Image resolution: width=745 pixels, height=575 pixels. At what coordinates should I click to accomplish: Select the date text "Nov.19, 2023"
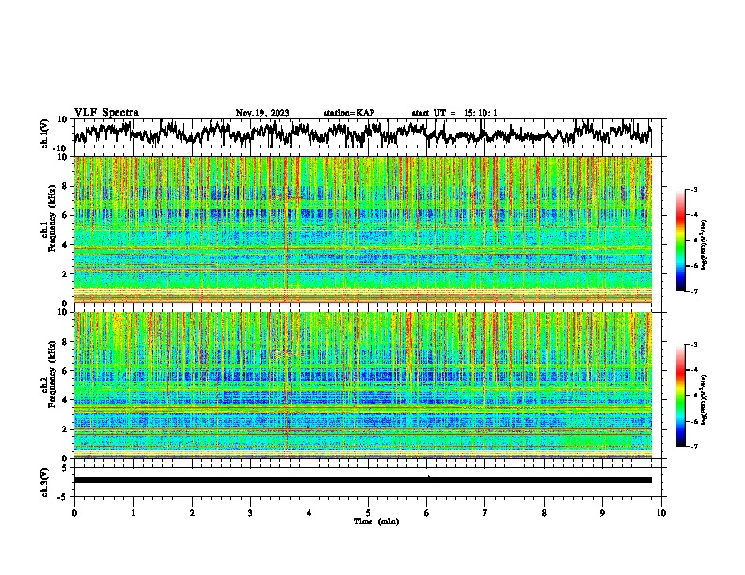point(262,113)
